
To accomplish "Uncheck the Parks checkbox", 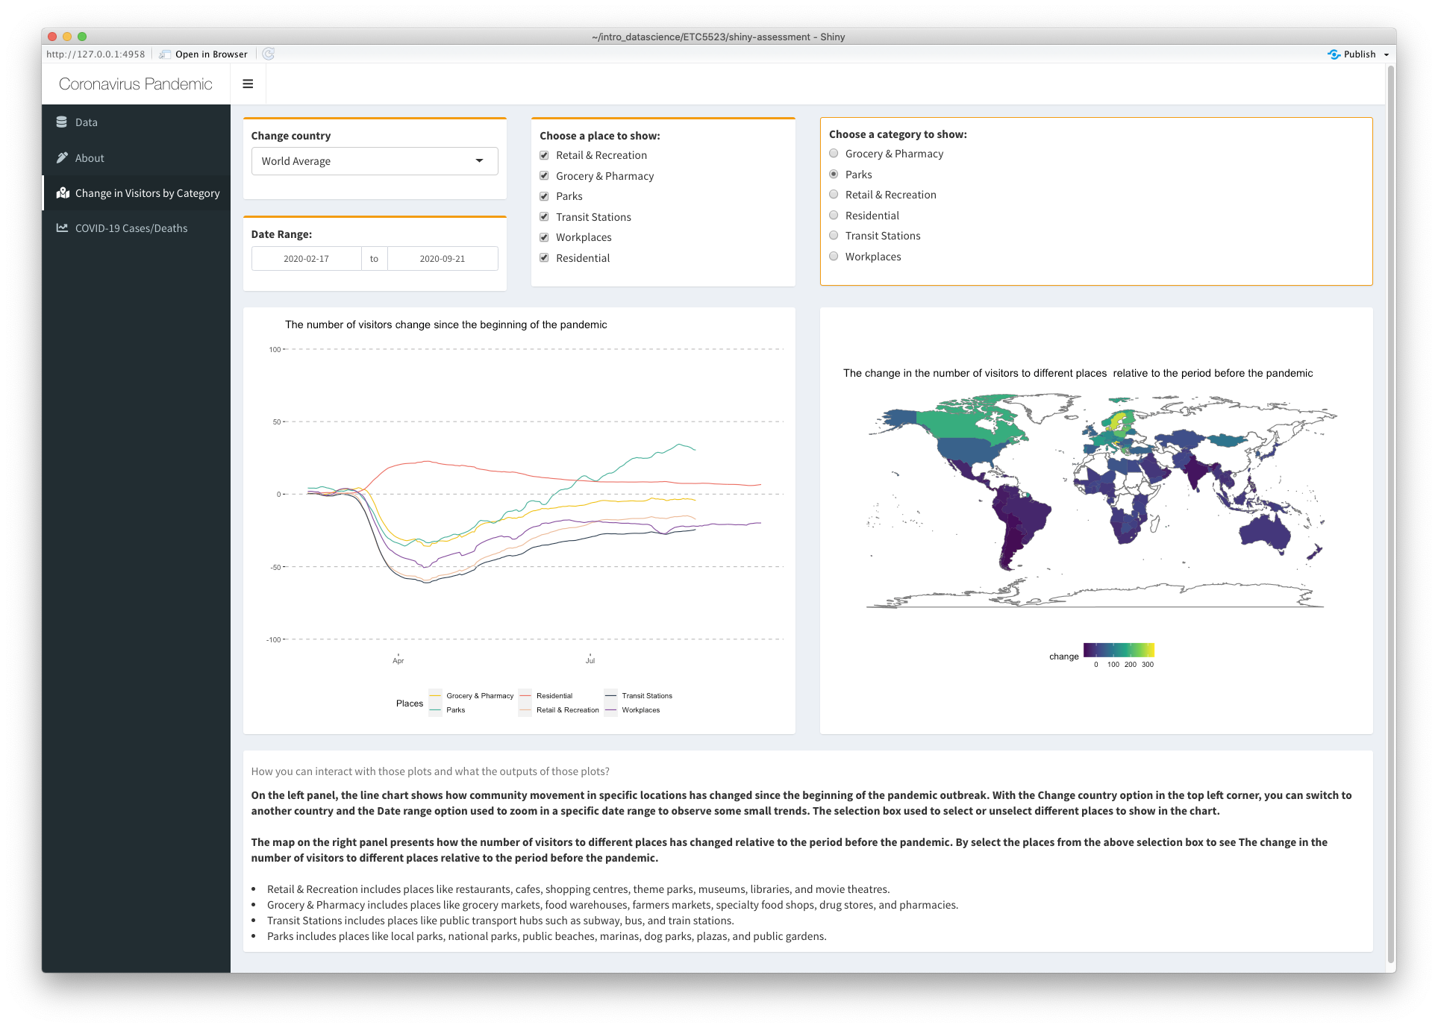I will click(x=544, y=196).
